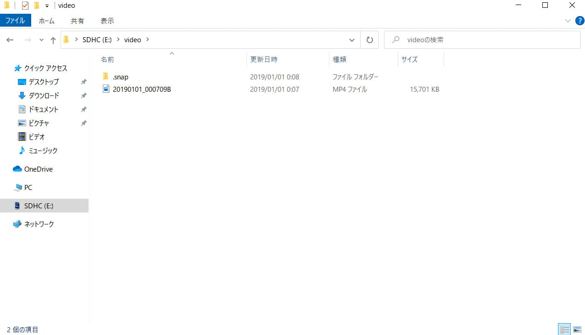Click the Forward navigation arrow
This screenshot has width=585, height=335.
27,40
